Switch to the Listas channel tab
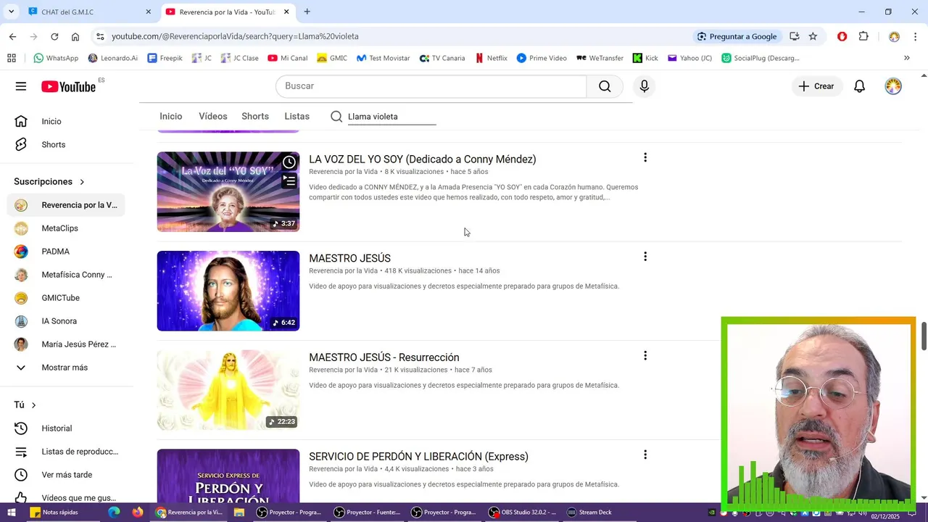Viewport: 928px width, 522px height. (297, 117)
